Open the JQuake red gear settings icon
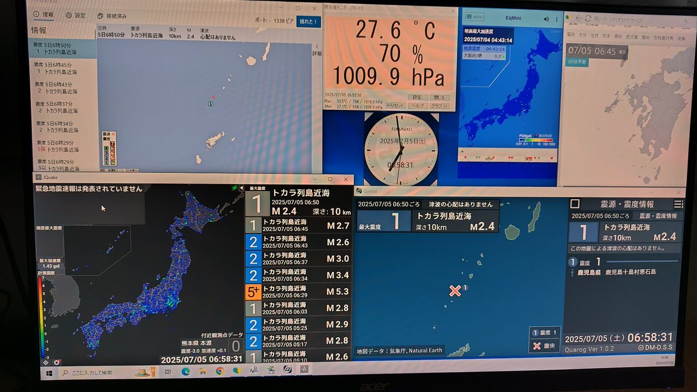Image resolution: width=697 pixels, height=392 pixels. pos(56,363)
